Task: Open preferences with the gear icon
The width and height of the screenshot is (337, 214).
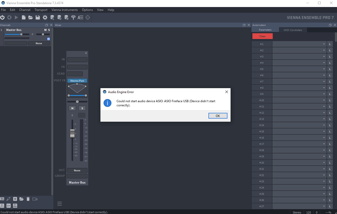Action: (45, 17)
